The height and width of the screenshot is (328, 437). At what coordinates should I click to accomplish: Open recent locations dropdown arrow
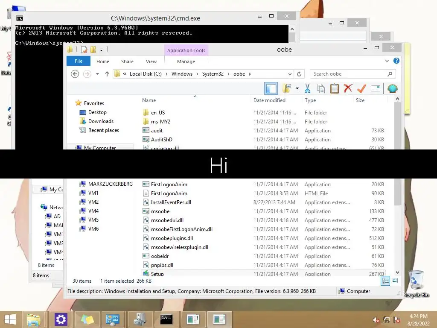[x=97, y=74]
